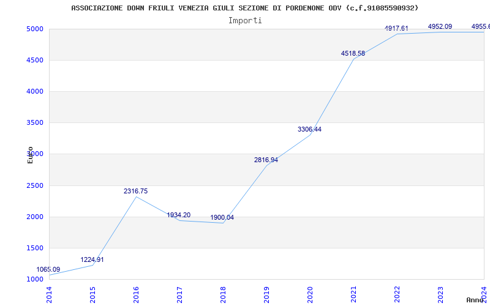Select the data label 2816.94
Image resolution: width=490 pixels, height=306 pixels.
coord(266,160)
